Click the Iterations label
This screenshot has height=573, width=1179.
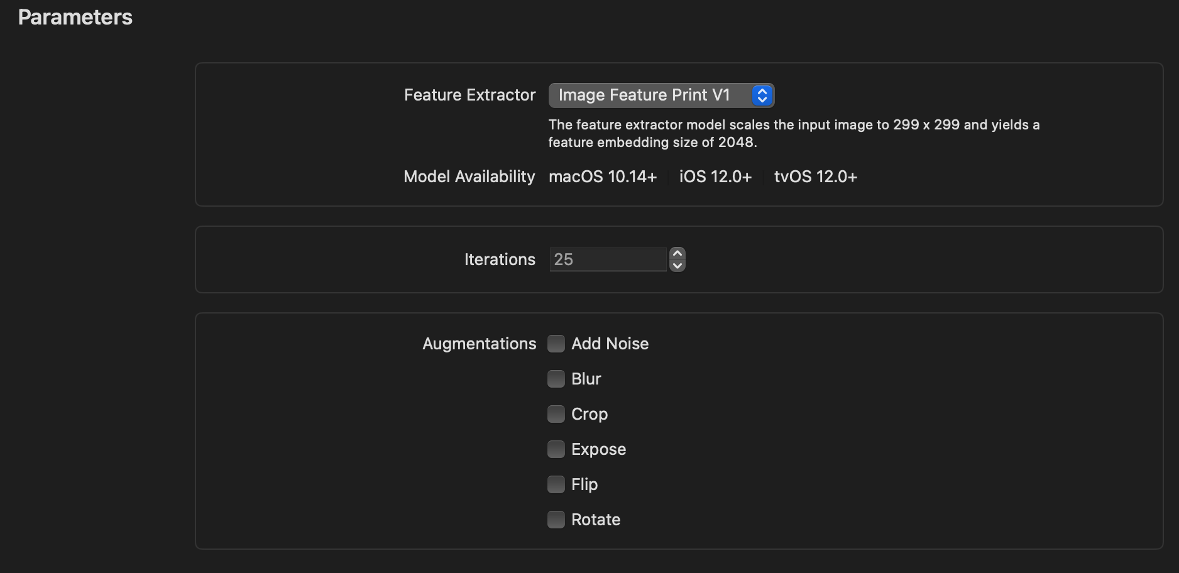click(500, 259)
